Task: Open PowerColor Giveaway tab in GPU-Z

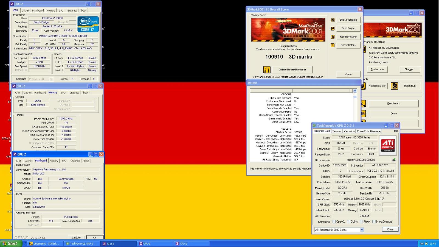Action: 369,131
